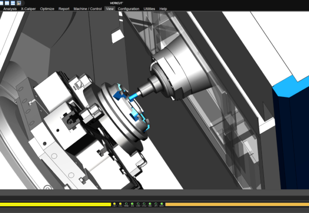Click the PROBE status light
The height and width of the screenshot is (213, 309).
coord(126,204)
